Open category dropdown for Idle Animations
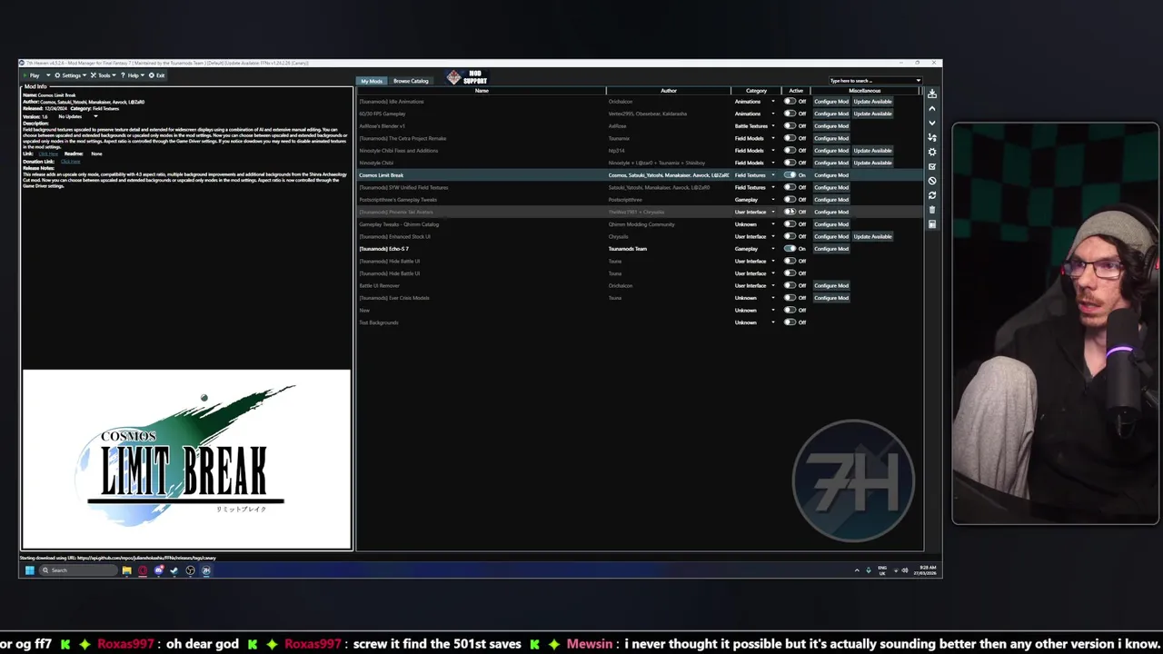Viewport: 1163px width, 654px height. 773,102
